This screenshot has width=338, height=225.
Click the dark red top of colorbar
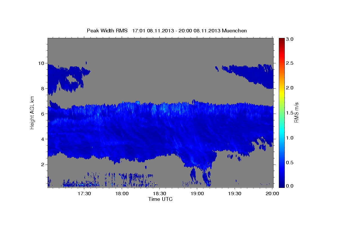pyautogui.click(x=281, y=40)
